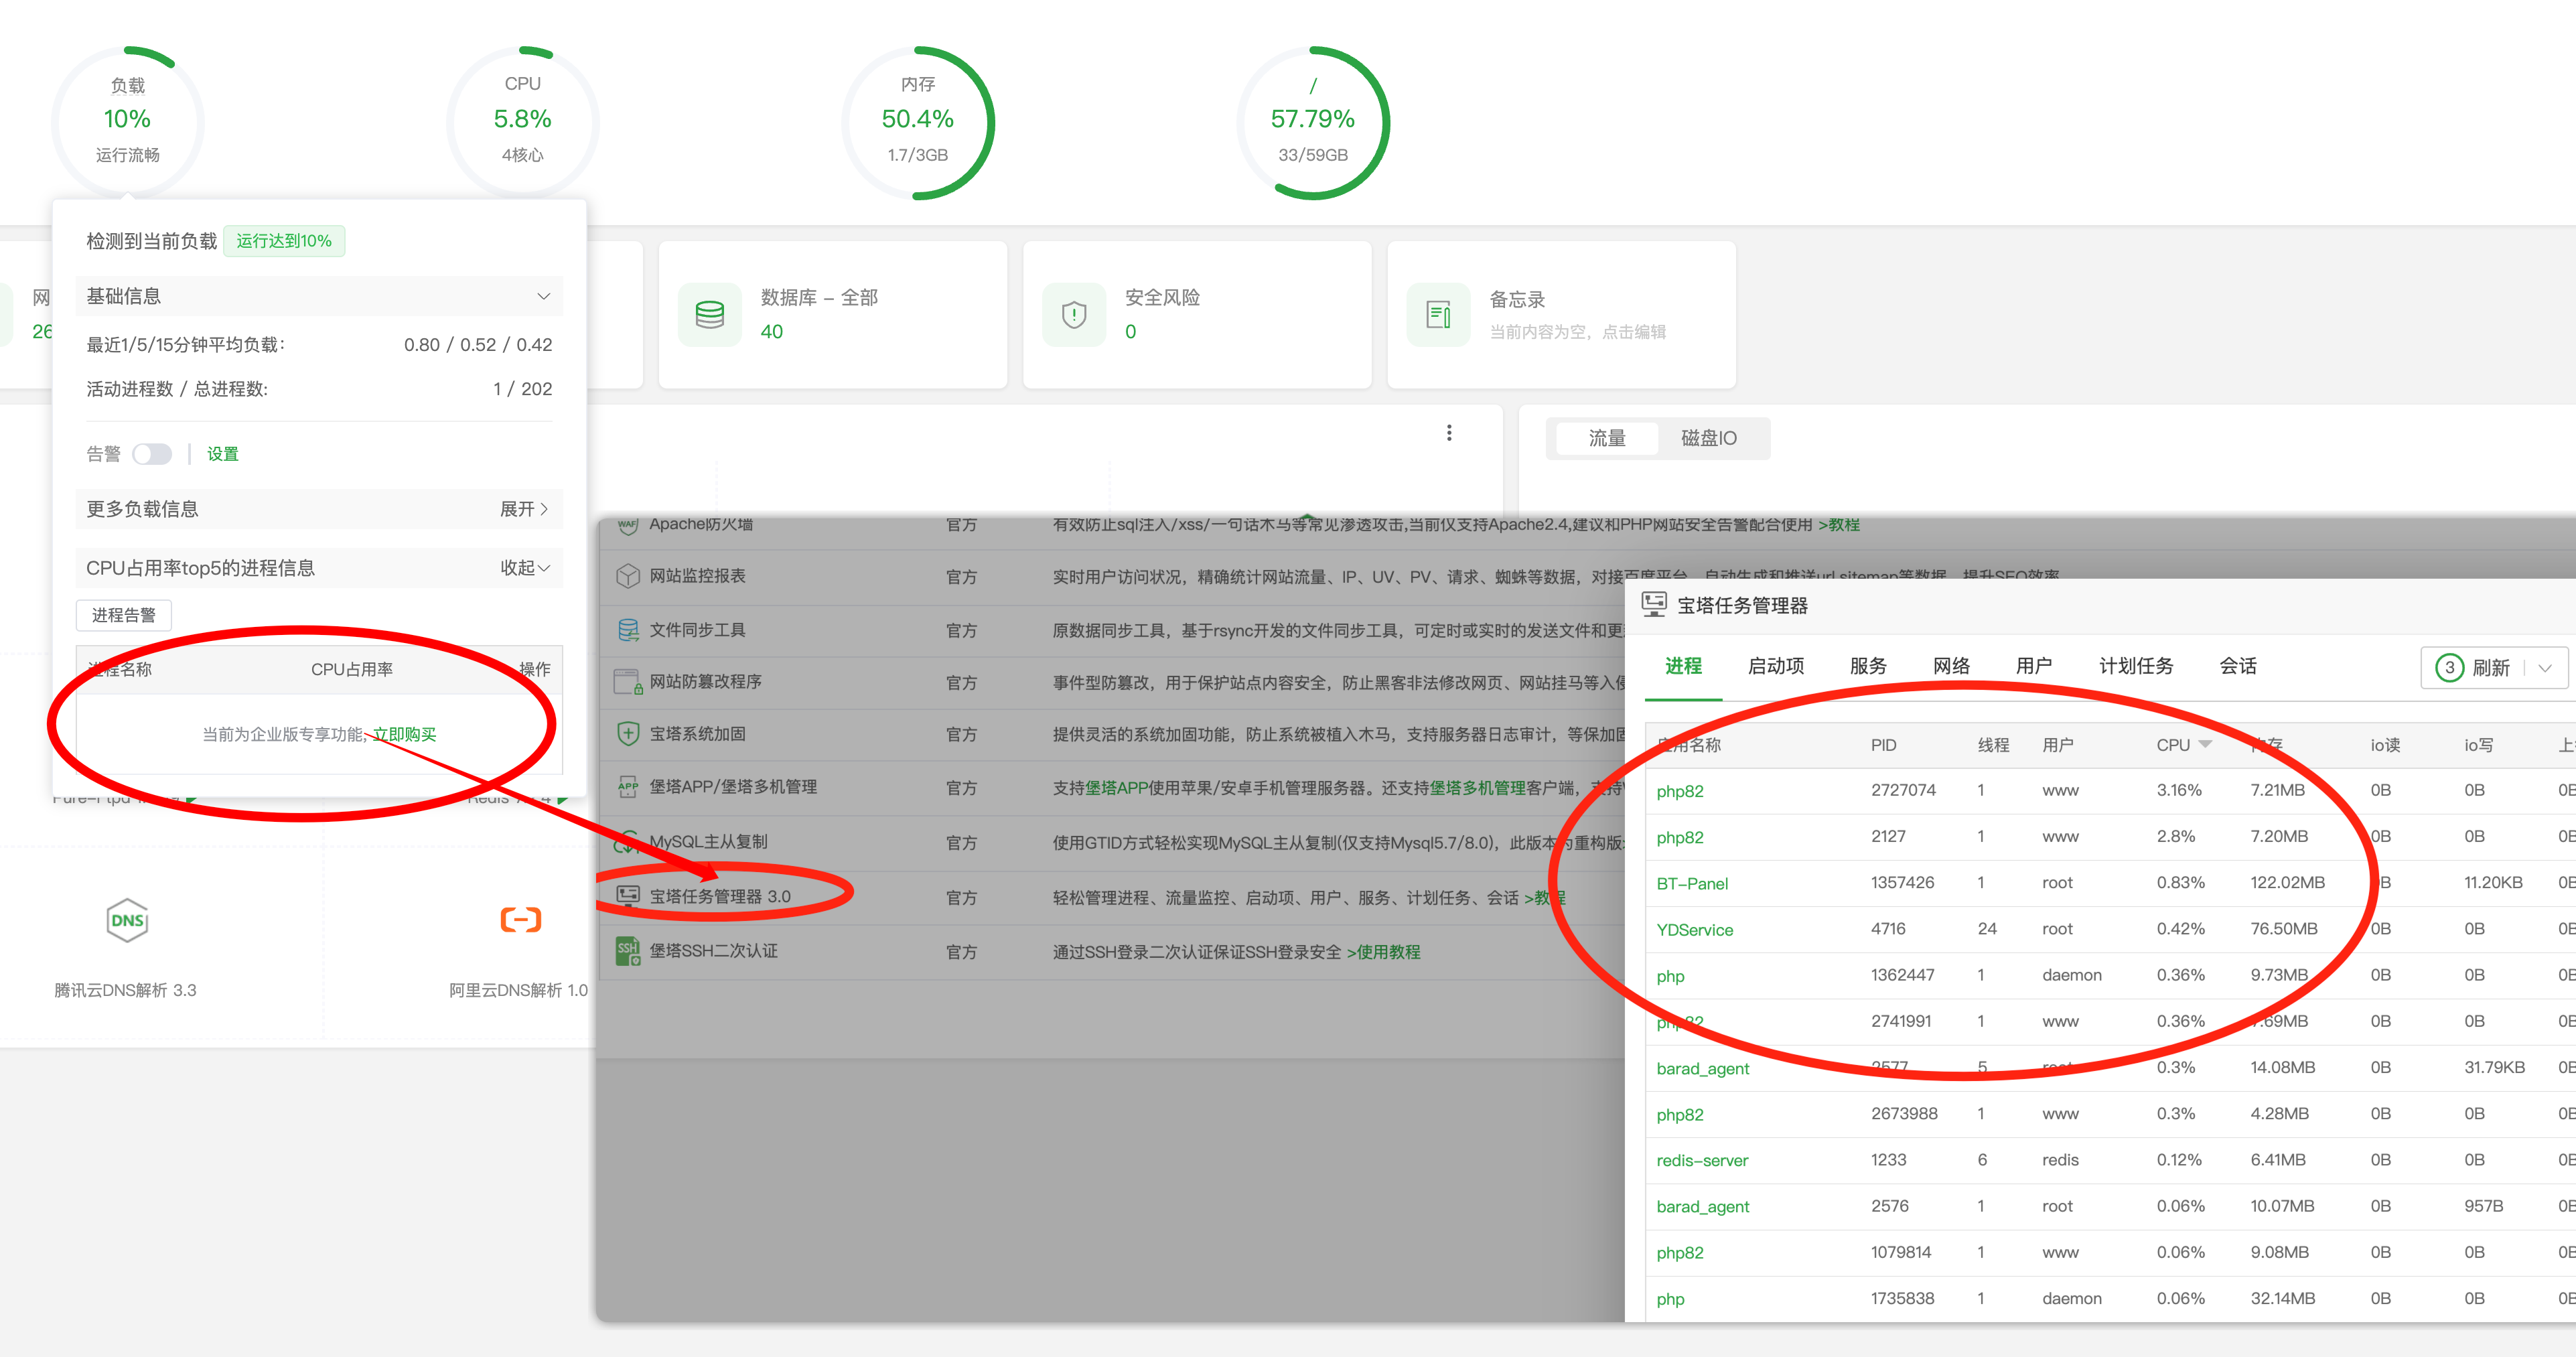Image resolution: width=2576 pixels, height=1357 pixels.
Task: Click php82 process with PID 2727074
Action: point(1680,792)
